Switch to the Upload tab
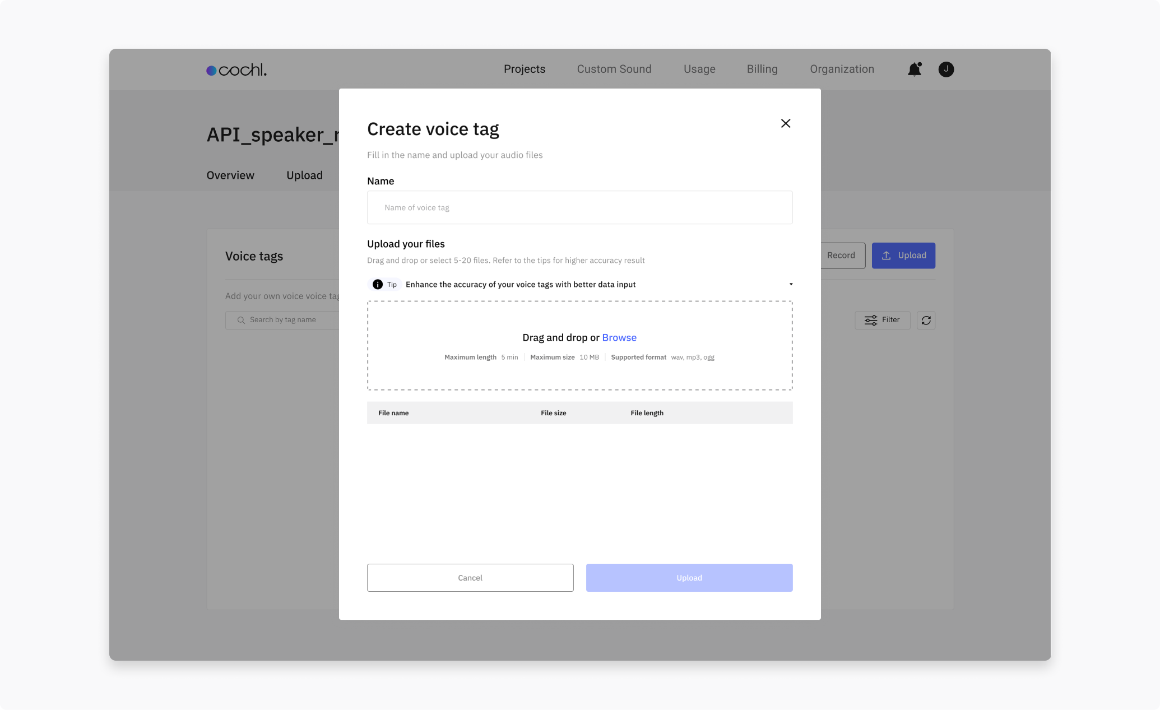Screen dimensions: 1160x710 point(304,175)
